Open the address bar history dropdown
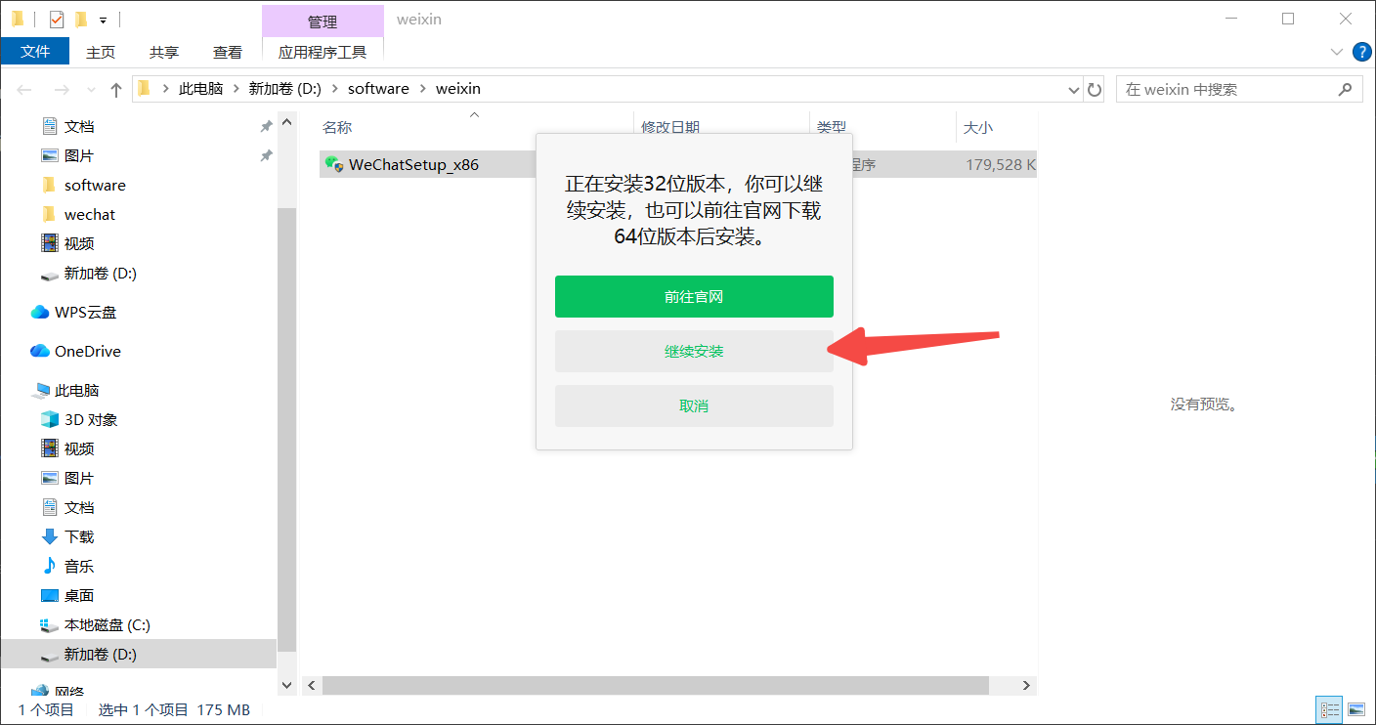Viewport: 1376px width, 725px height. pos(1074,90)
